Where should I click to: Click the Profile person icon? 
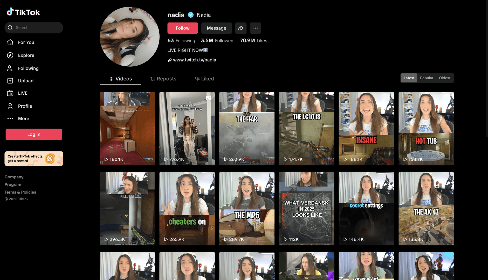(10, 106)
